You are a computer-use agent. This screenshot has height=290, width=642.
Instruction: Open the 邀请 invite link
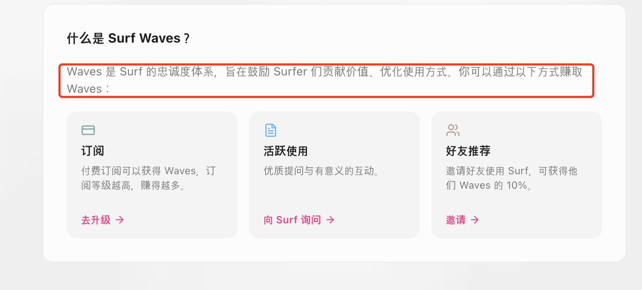(456, 220)
